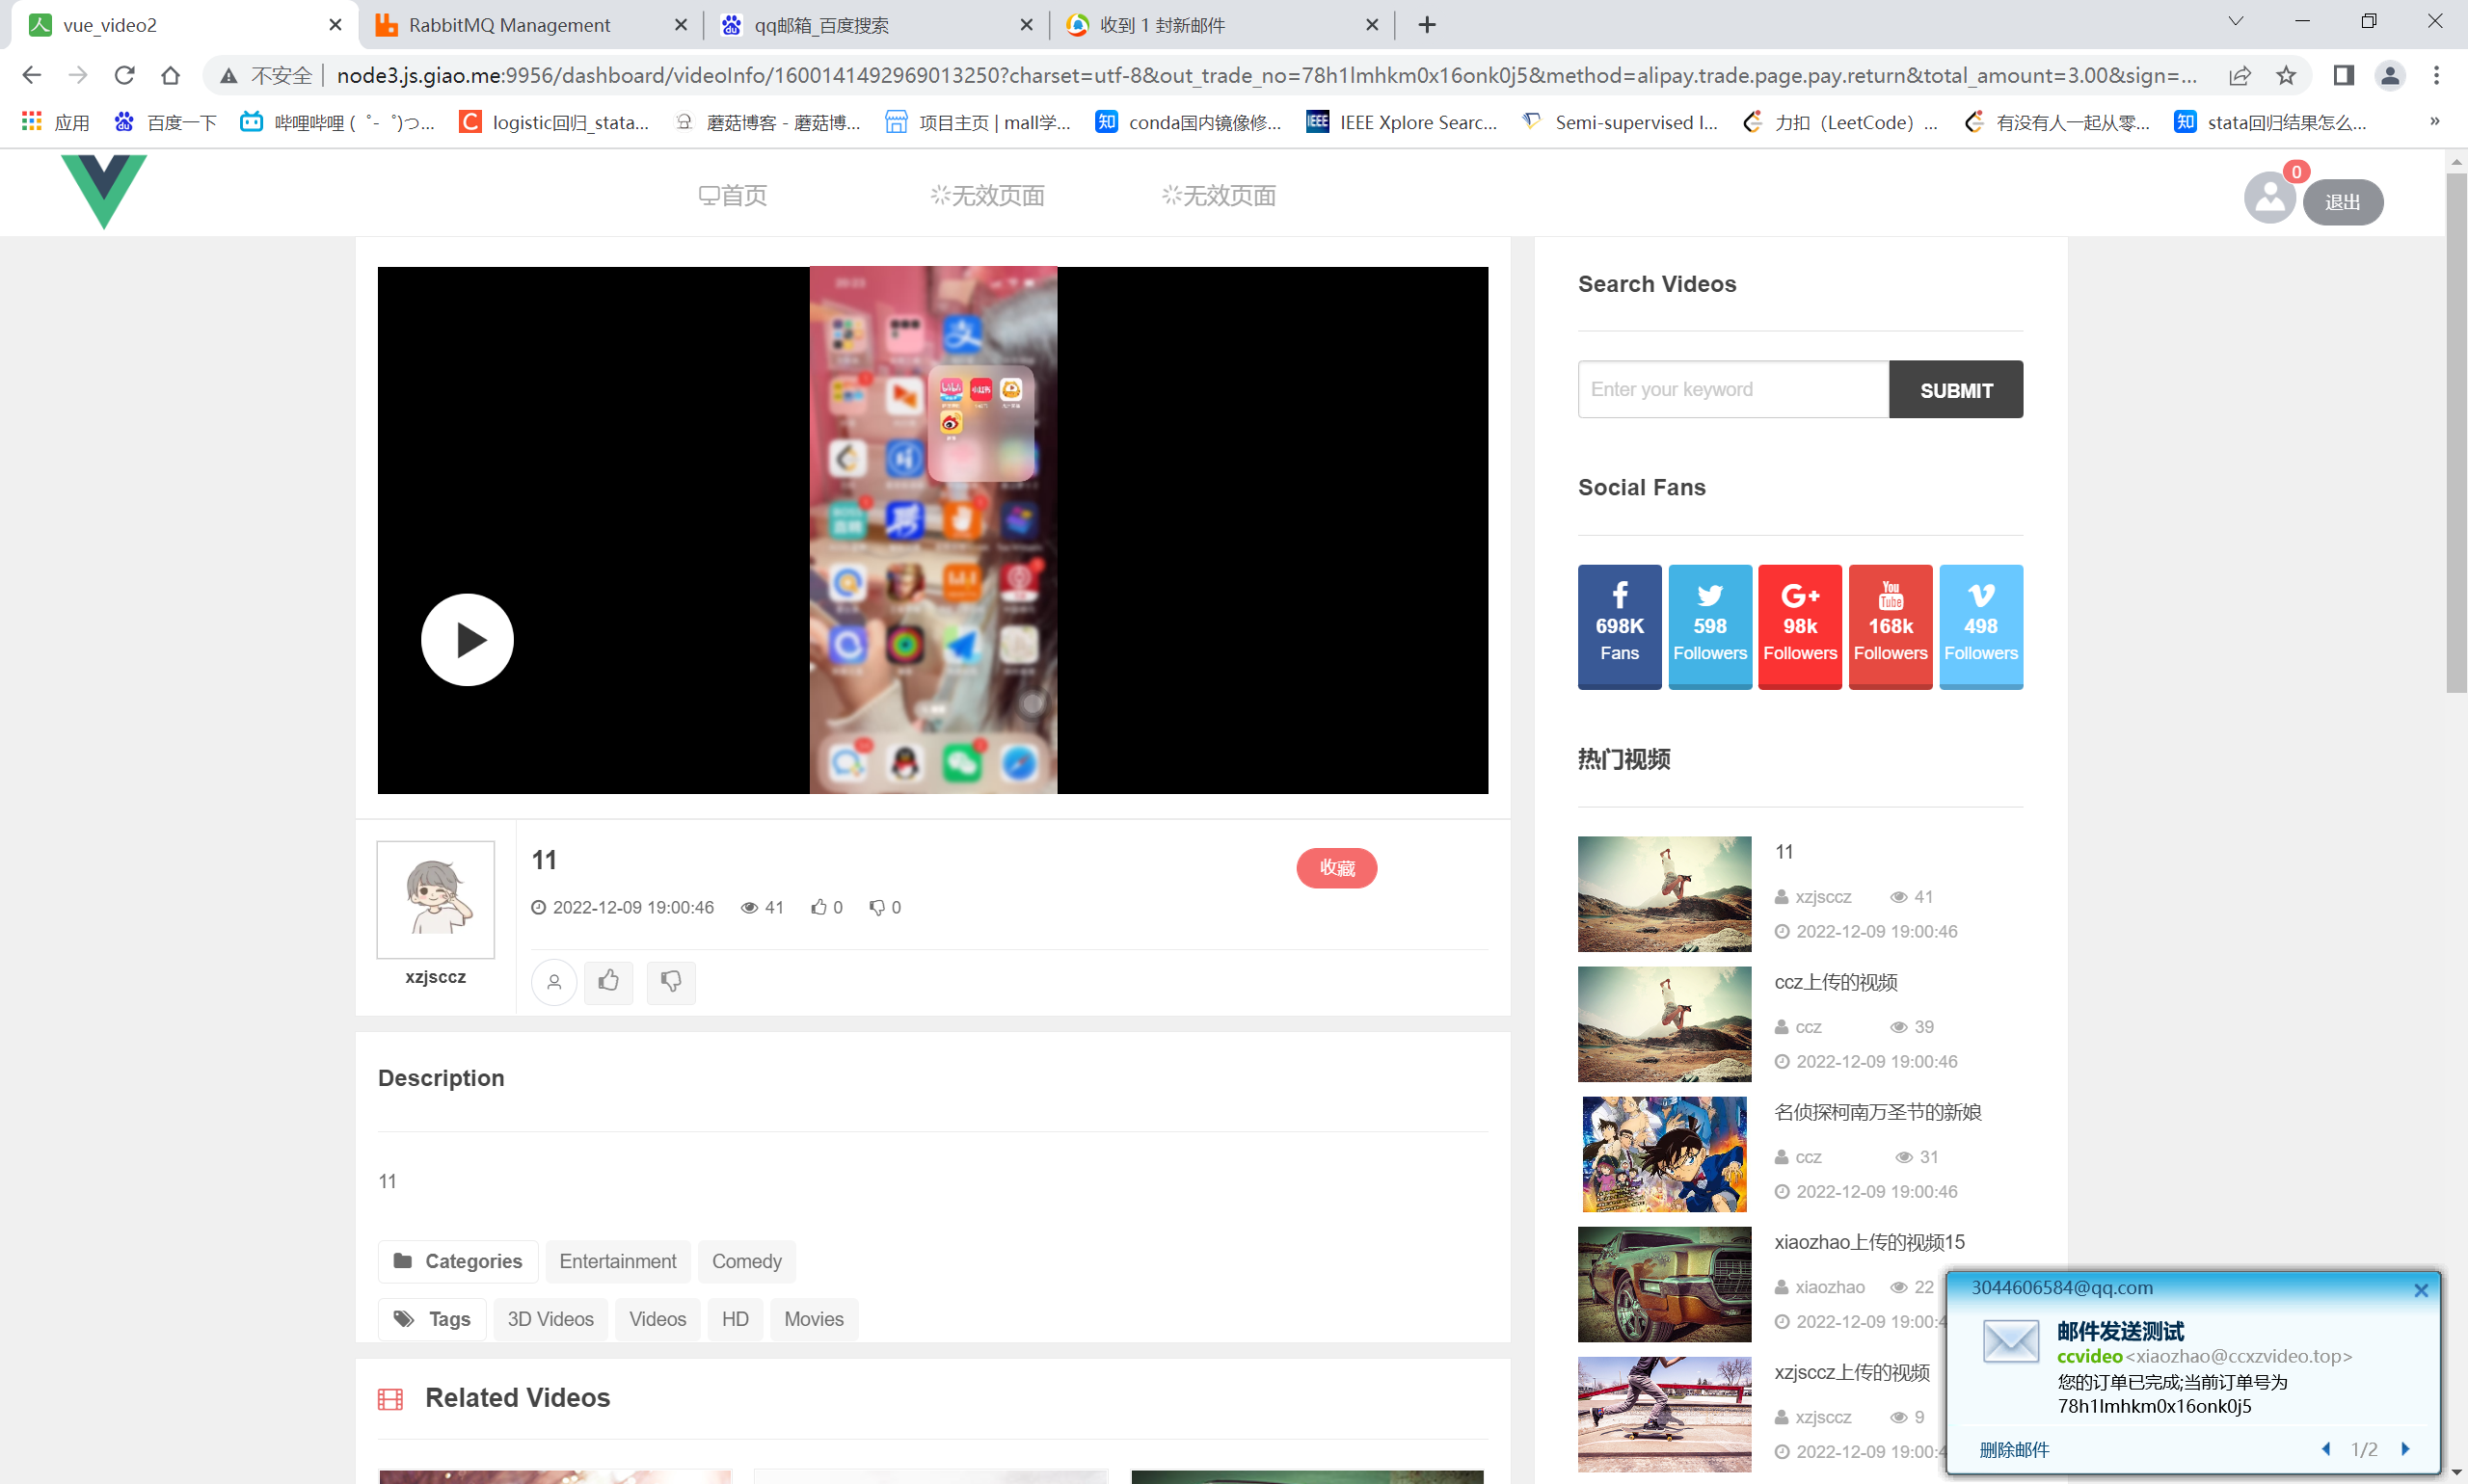Screen dimensions: 2468x1484
Task: Open the Chrome three-dot menu
Action: [2436, 75]
